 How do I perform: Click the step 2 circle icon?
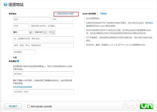point(5,5)
